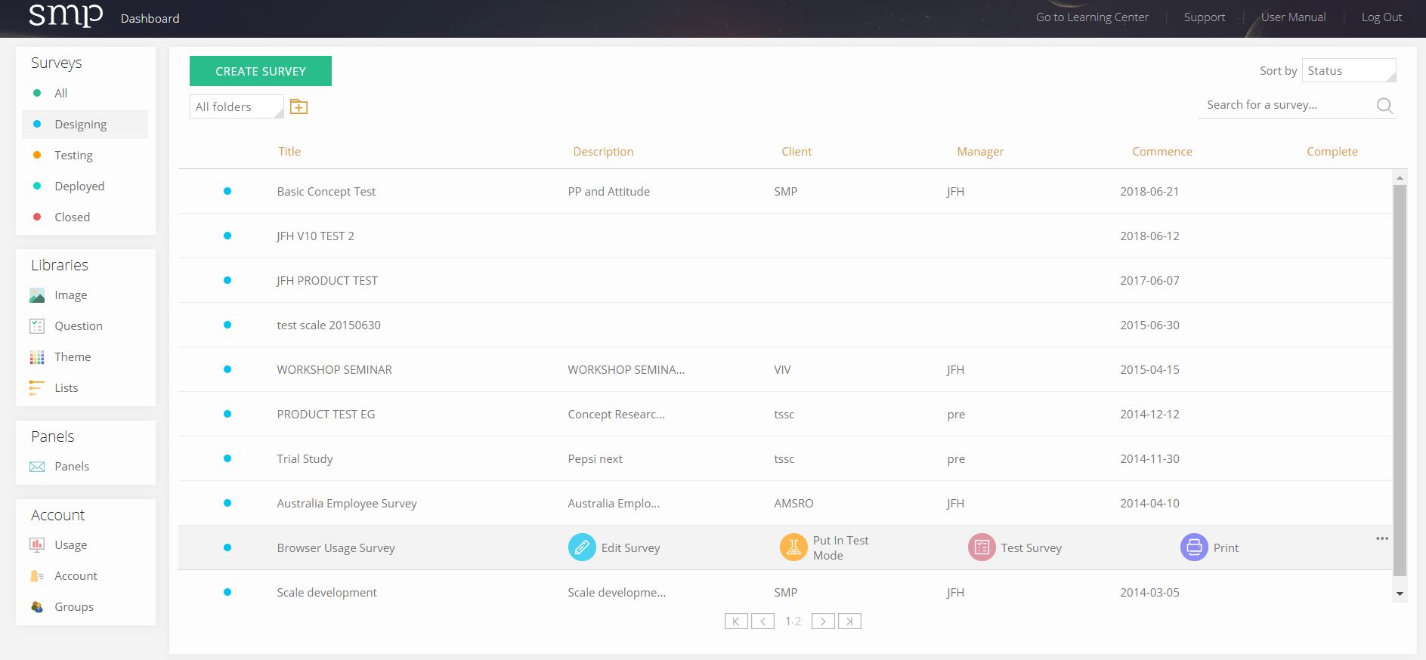Click the Search for a survey field
This screenshot has height=660, width=1426.
point(1285,105)
